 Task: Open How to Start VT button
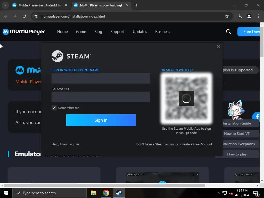point(241,134)
